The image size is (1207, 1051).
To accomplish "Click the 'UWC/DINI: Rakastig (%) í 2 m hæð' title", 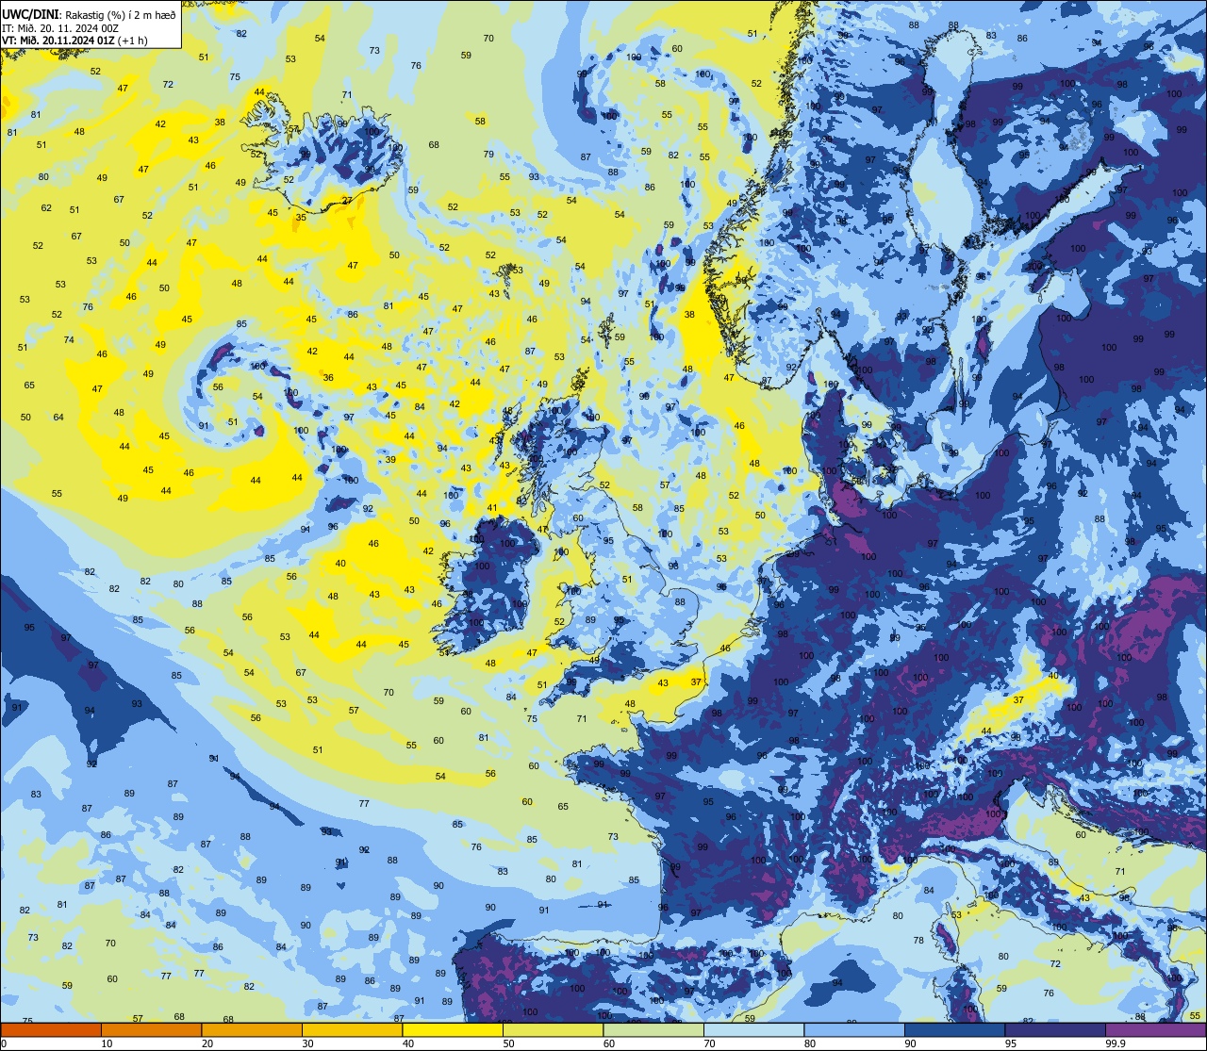I will tap(90, 14).
